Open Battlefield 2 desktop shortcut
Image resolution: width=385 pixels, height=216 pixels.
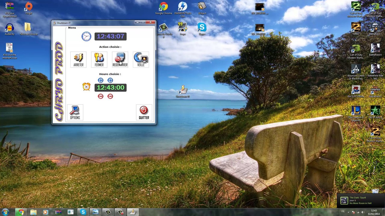tap(375, 91)
